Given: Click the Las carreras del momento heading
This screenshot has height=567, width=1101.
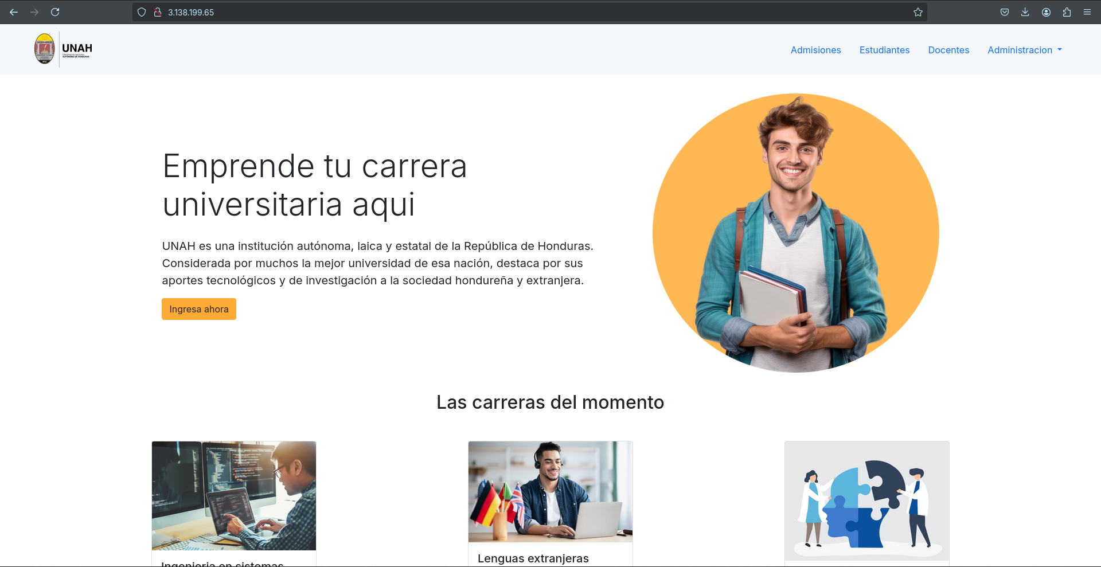Looking at the screenshot, I should 550,402.
